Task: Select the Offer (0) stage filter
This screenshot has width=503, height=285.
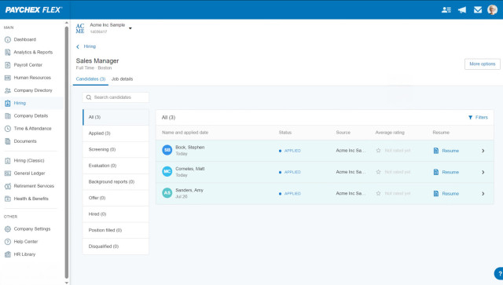Action: 116,198
